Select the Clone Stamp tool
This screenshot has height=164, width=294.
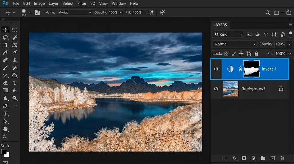click(x=15, y=60)
